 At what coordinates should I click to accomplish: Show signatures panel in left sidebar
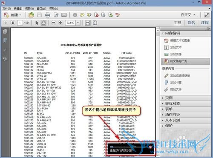point(5,59)
